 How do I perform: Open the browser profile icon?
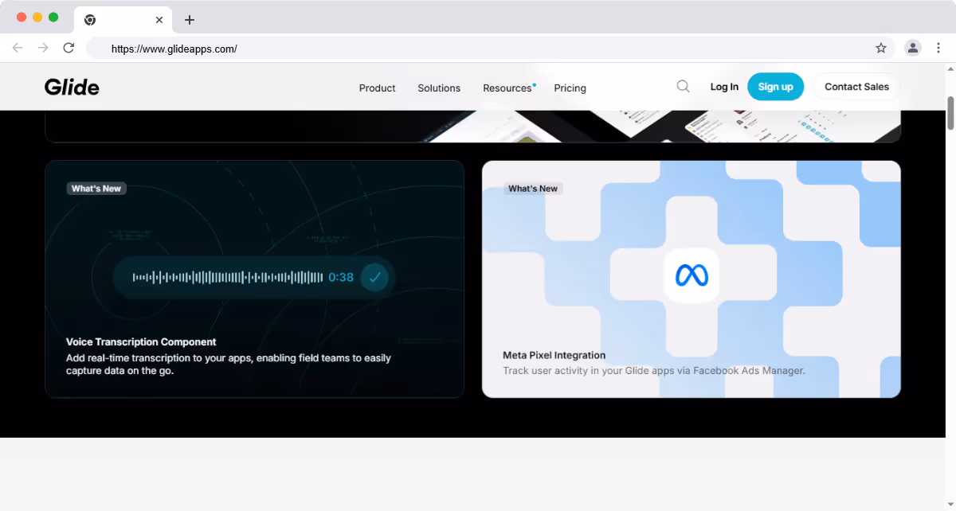[x=913, y=48]
